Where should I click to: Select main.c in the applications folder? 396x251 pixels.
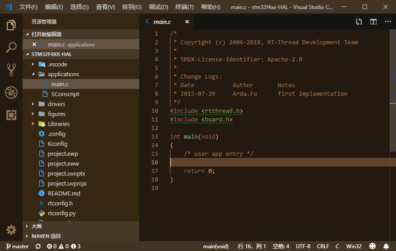point(81,84)
